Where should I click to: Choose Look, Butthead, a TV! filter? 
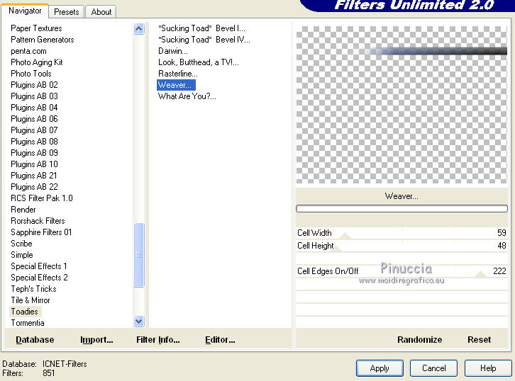click(199, 62)
